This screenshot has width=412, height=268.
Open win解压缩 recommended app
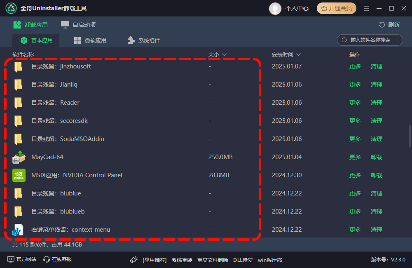[270, 260]
